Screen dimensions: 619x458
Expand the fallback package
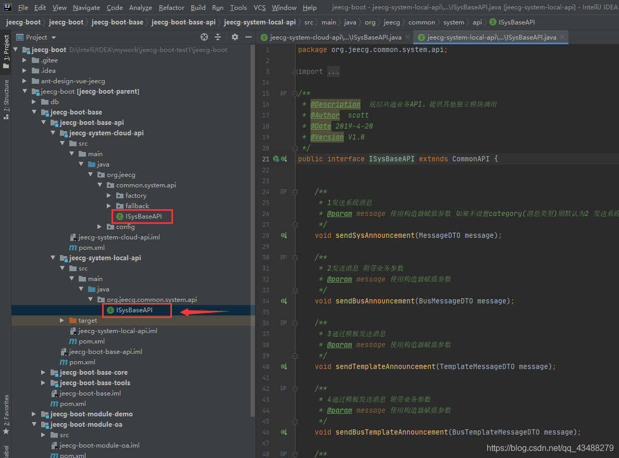(109, 206)
